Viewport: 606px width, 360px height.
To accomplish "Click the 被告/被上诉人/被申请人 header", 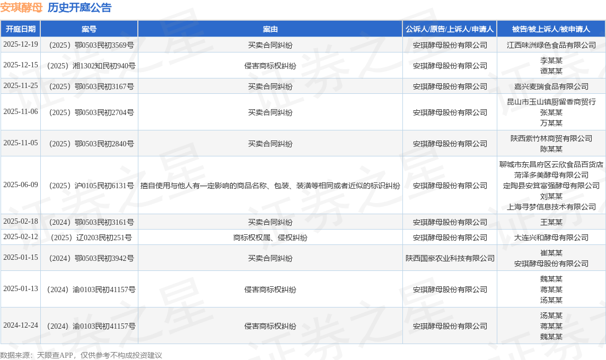I will tap(551, 29).
